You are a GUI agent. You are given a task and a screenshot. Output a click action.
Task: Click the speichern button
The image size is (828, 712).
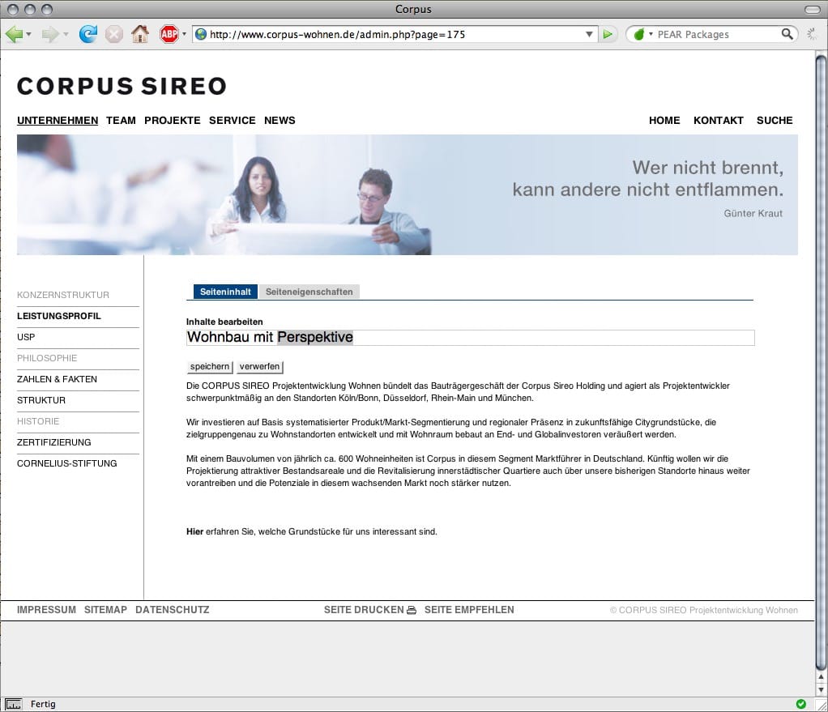(x=210, y=367)
